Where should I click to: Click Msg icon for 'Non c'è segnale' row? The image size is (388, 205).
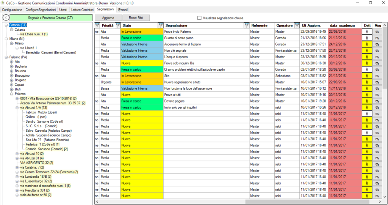pos(377,50)
